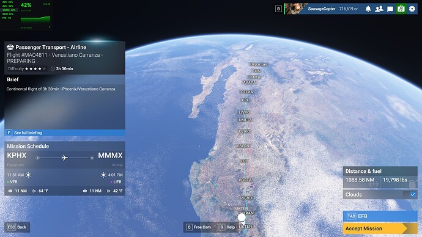Click the departure sun icon beside 11:51 AM
422x237 pixels.
(x=28, y=175)
